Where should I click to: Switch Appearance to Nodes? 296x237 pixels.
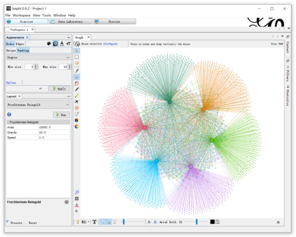(x=10, y=44)
